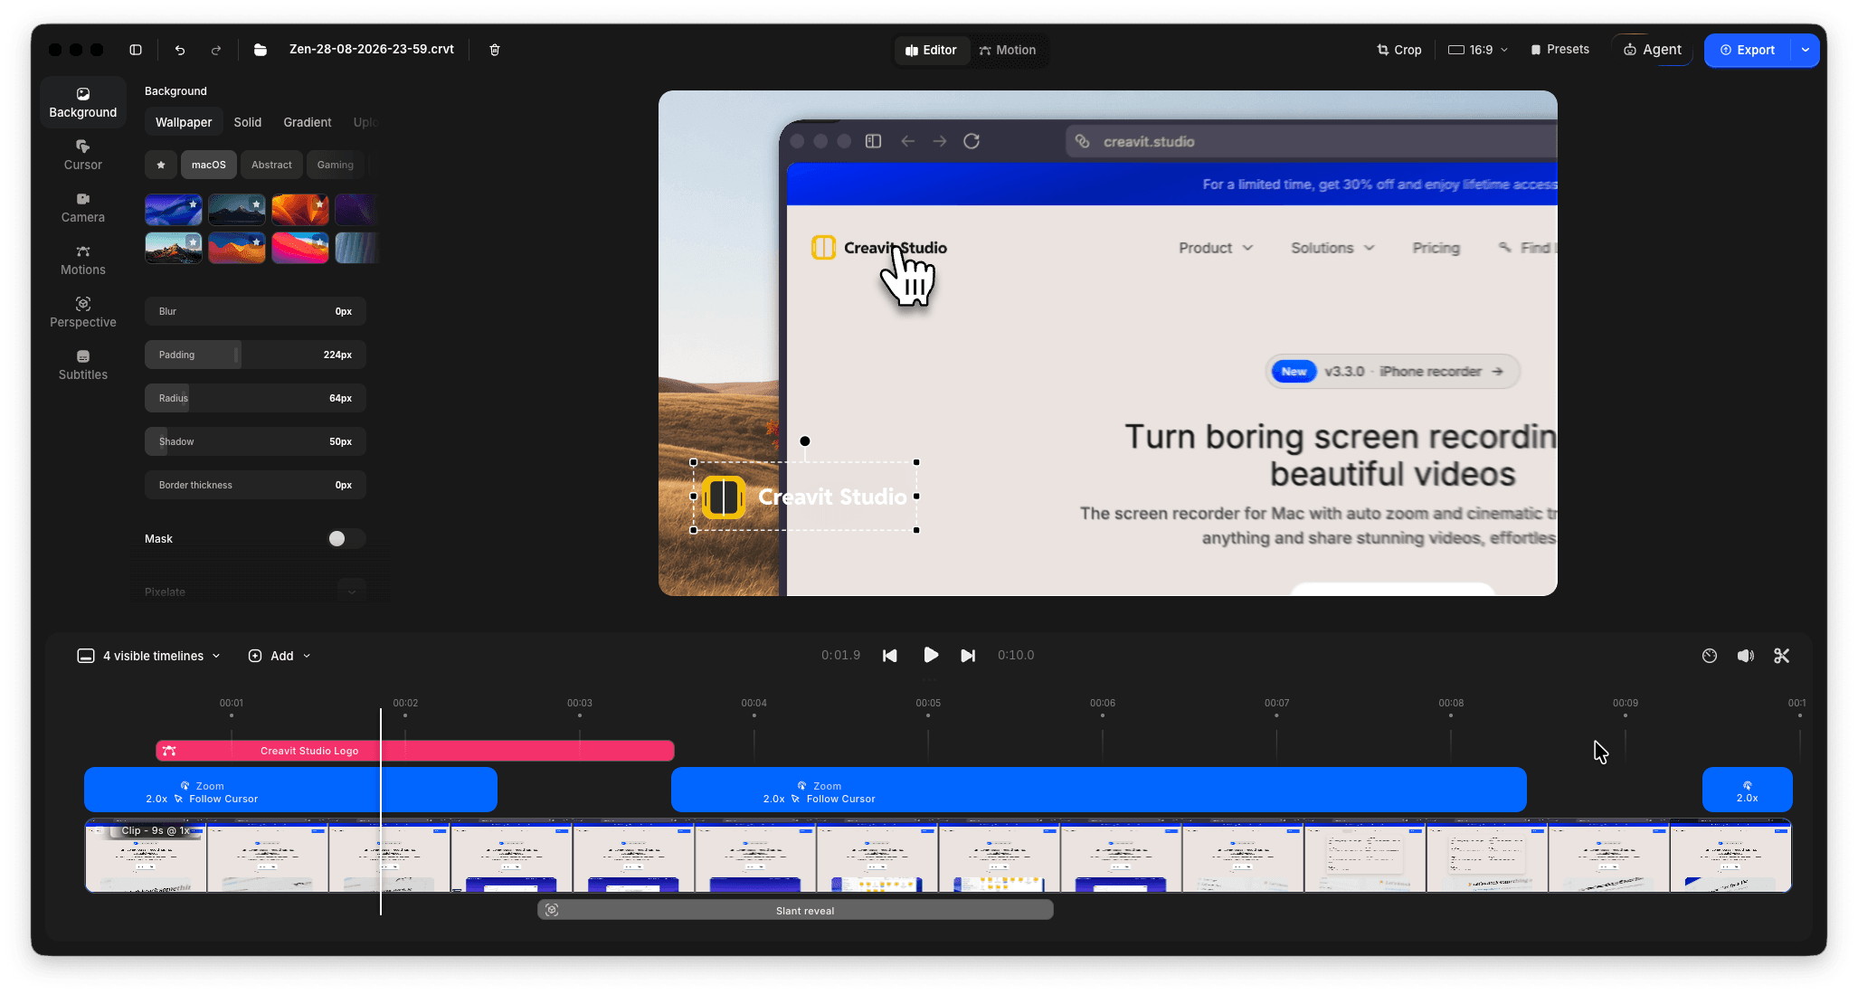
Task: Select the orange desert dunes wallpaper
Action: [237, 248]
